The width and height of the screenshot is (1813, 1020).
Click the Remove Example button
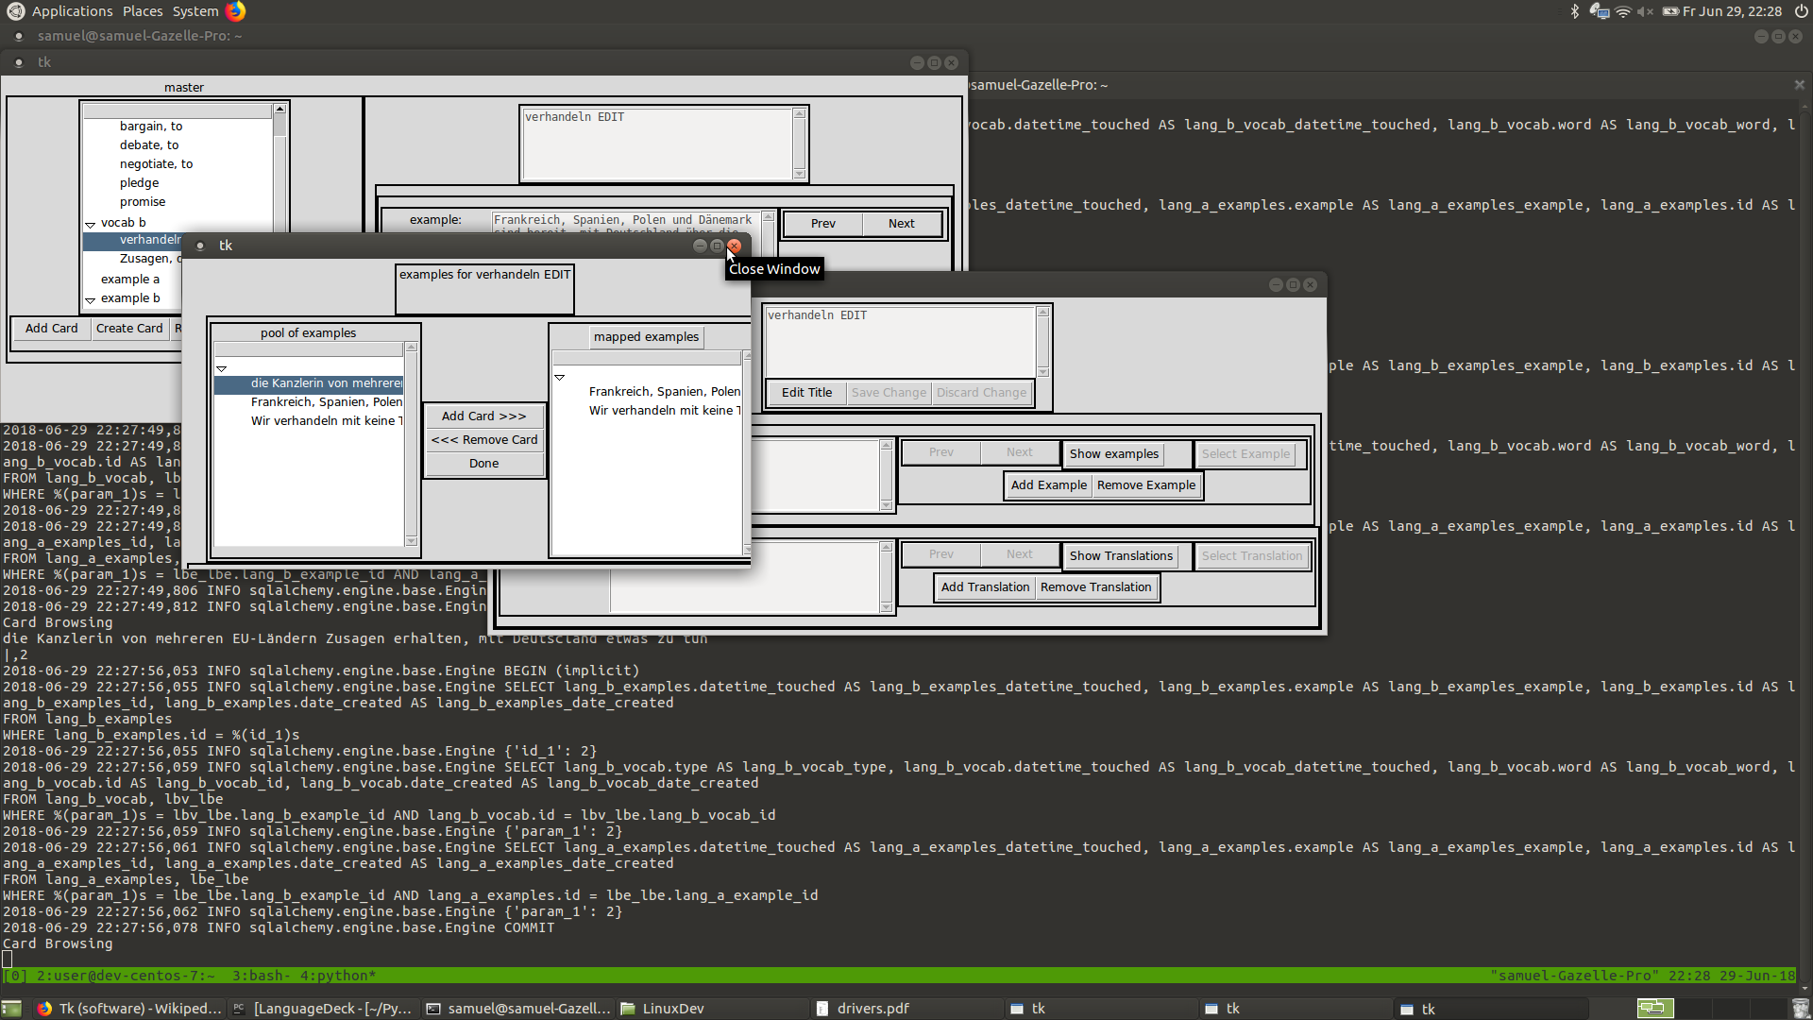pos(1146,485)
